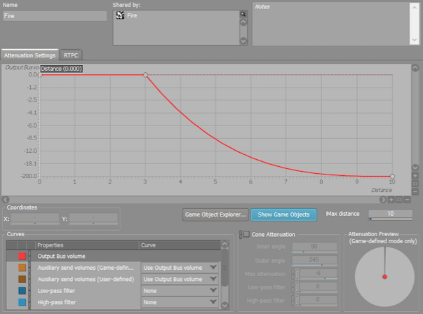This screenshot has width=423, height=314.
Task: Click the Shared by list scroll-down arrow
Action: [x=243, y=41]
